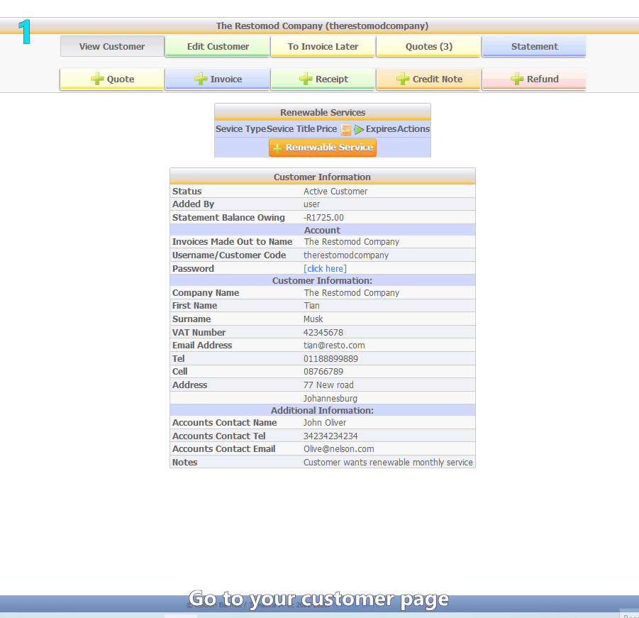Add a new Credit Note
Screen dimensions: 639x618
[428, 79]
